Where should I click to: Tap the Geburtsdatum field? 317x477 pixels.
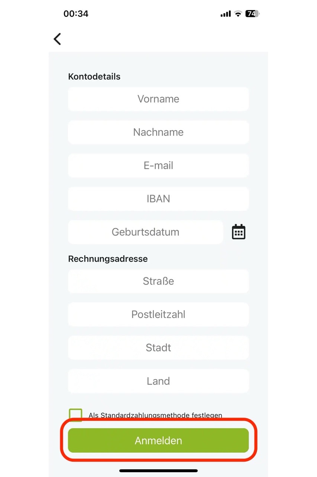145,232
